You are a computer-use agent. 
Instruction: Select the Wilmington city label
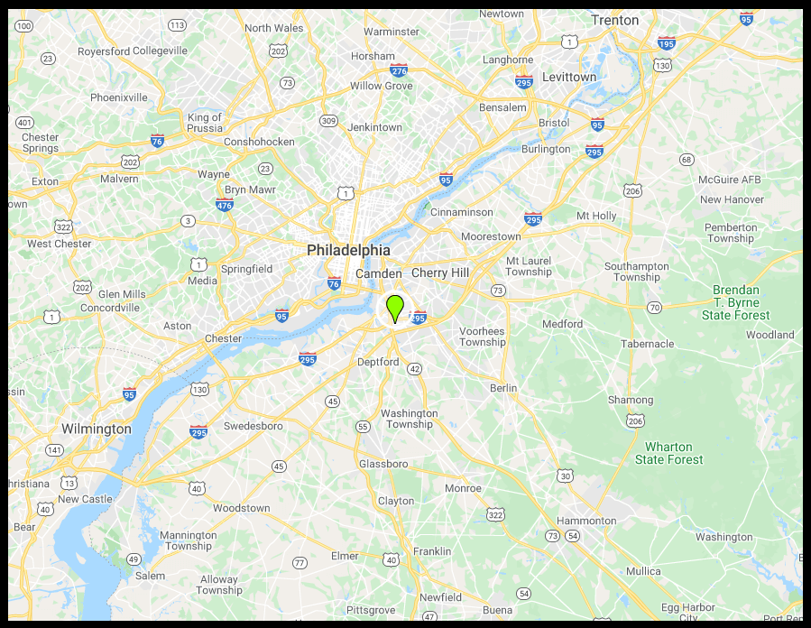[97, 429]
